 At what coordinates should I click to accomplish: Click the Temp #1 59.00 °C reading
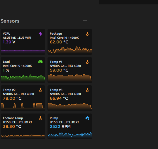[59, 70]
